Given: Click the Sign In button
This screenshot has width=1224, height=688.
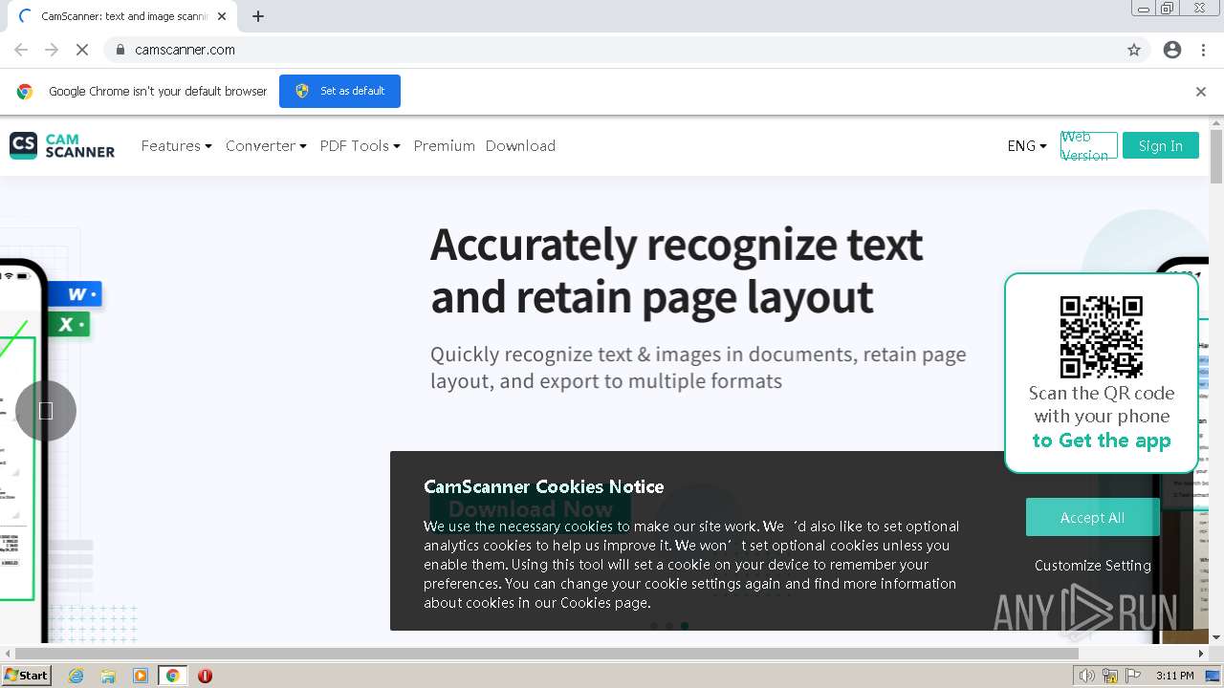Looking at the screenshot, I should click(x=1161, y=145).
